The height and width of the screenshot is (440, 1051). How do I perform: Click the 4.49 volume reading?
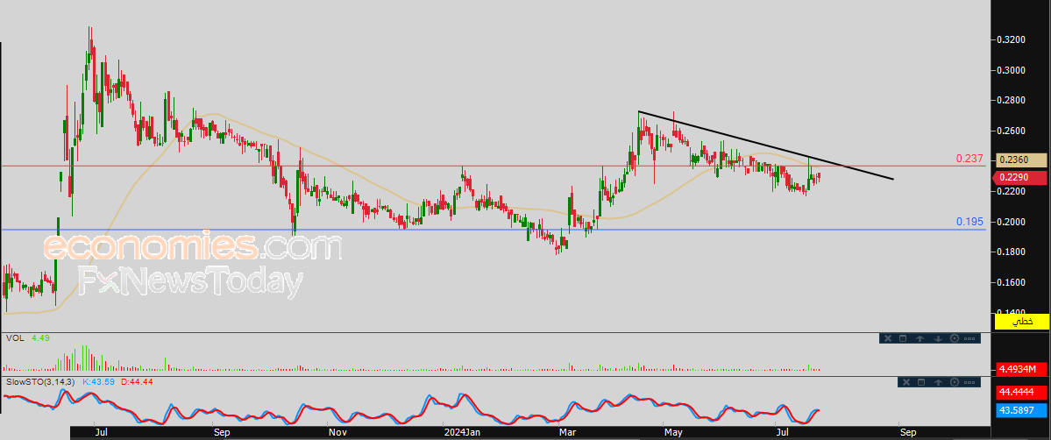(41, 338)
